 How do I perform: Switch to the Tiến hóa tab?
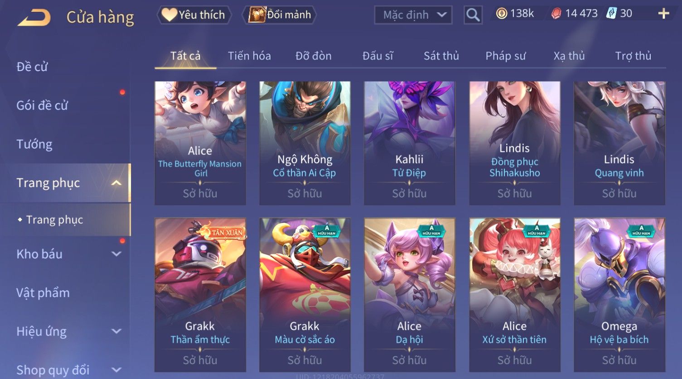click(249, 56)
